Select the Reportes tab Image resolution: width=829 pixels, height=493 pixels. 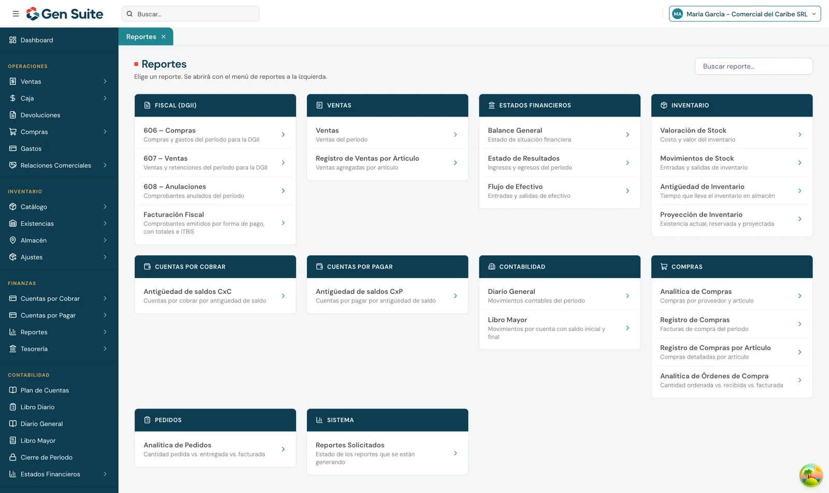(x=141, y=37)
